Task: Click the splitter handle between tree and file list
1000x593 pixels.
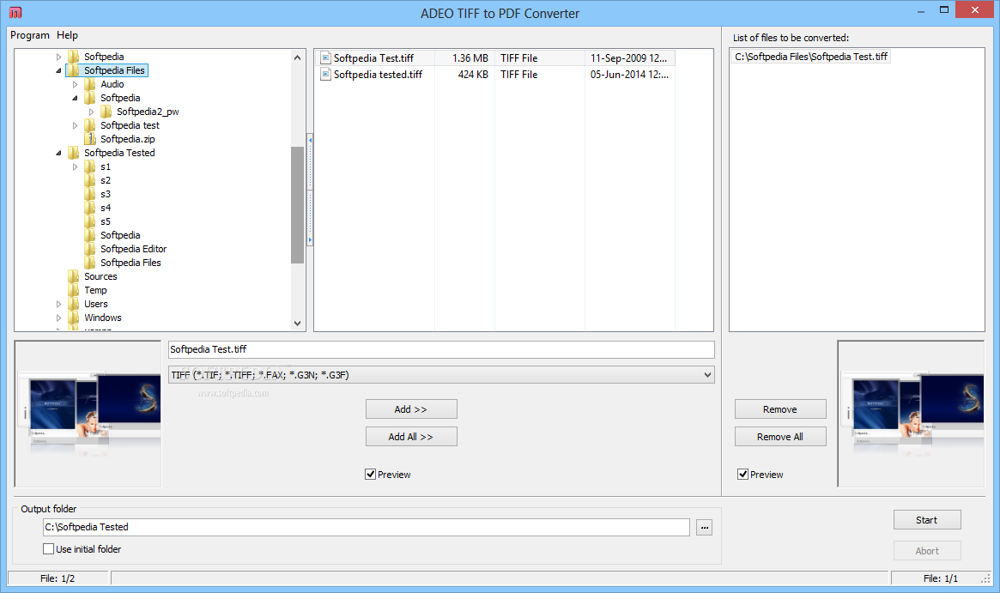Action: [x=310, y=190]
